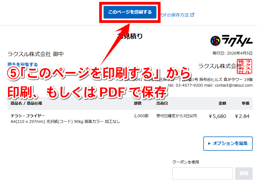257x185 pixels.
Task: Click the 'このページを印刷する' print button
Action: point(130,12)
